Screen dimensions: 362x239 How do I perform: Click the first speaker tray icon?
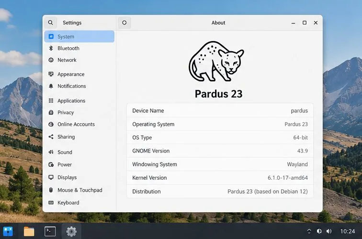319,231
